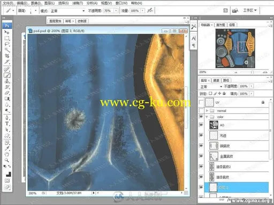274x205 pixels.
Task: Select the Magic Wand tool
Action: 7,50
